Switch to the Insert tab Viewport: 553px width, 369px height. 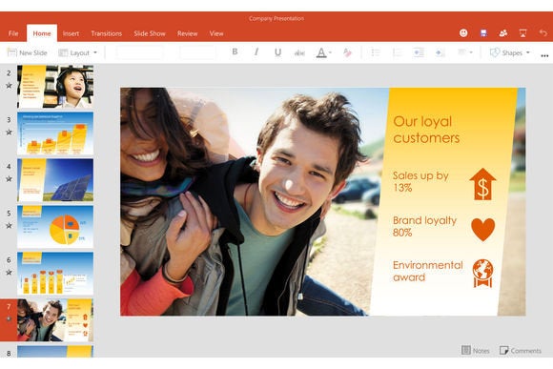pos(71,33)
